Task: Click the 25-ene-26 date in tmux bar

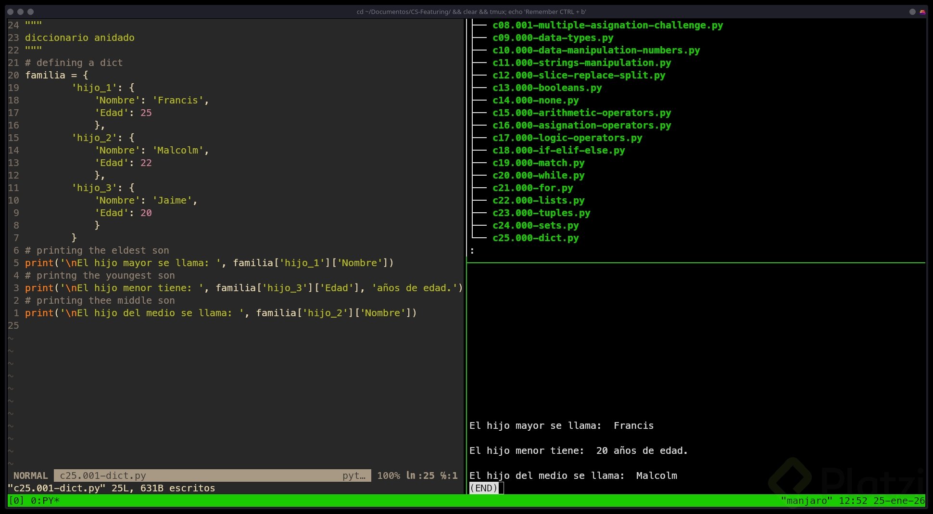Action: (x=899, y=501)
